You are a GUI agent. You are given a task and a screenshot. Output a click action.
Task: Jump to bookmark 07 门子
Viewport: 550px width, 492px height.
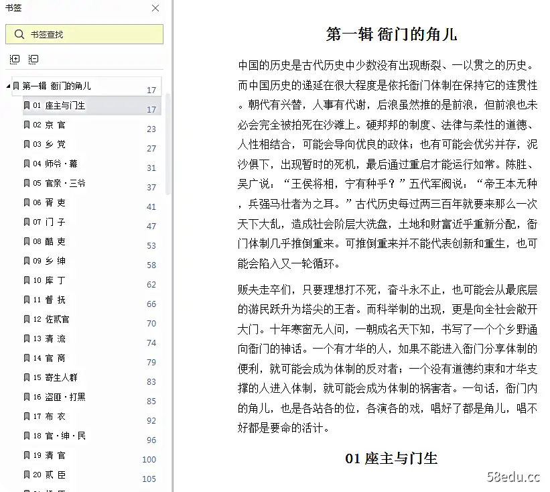click(x=92, y=222)
